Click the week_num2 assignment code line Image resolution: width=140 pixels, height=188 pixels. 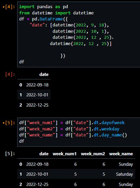pyautogui.click(x=69, y=129)
